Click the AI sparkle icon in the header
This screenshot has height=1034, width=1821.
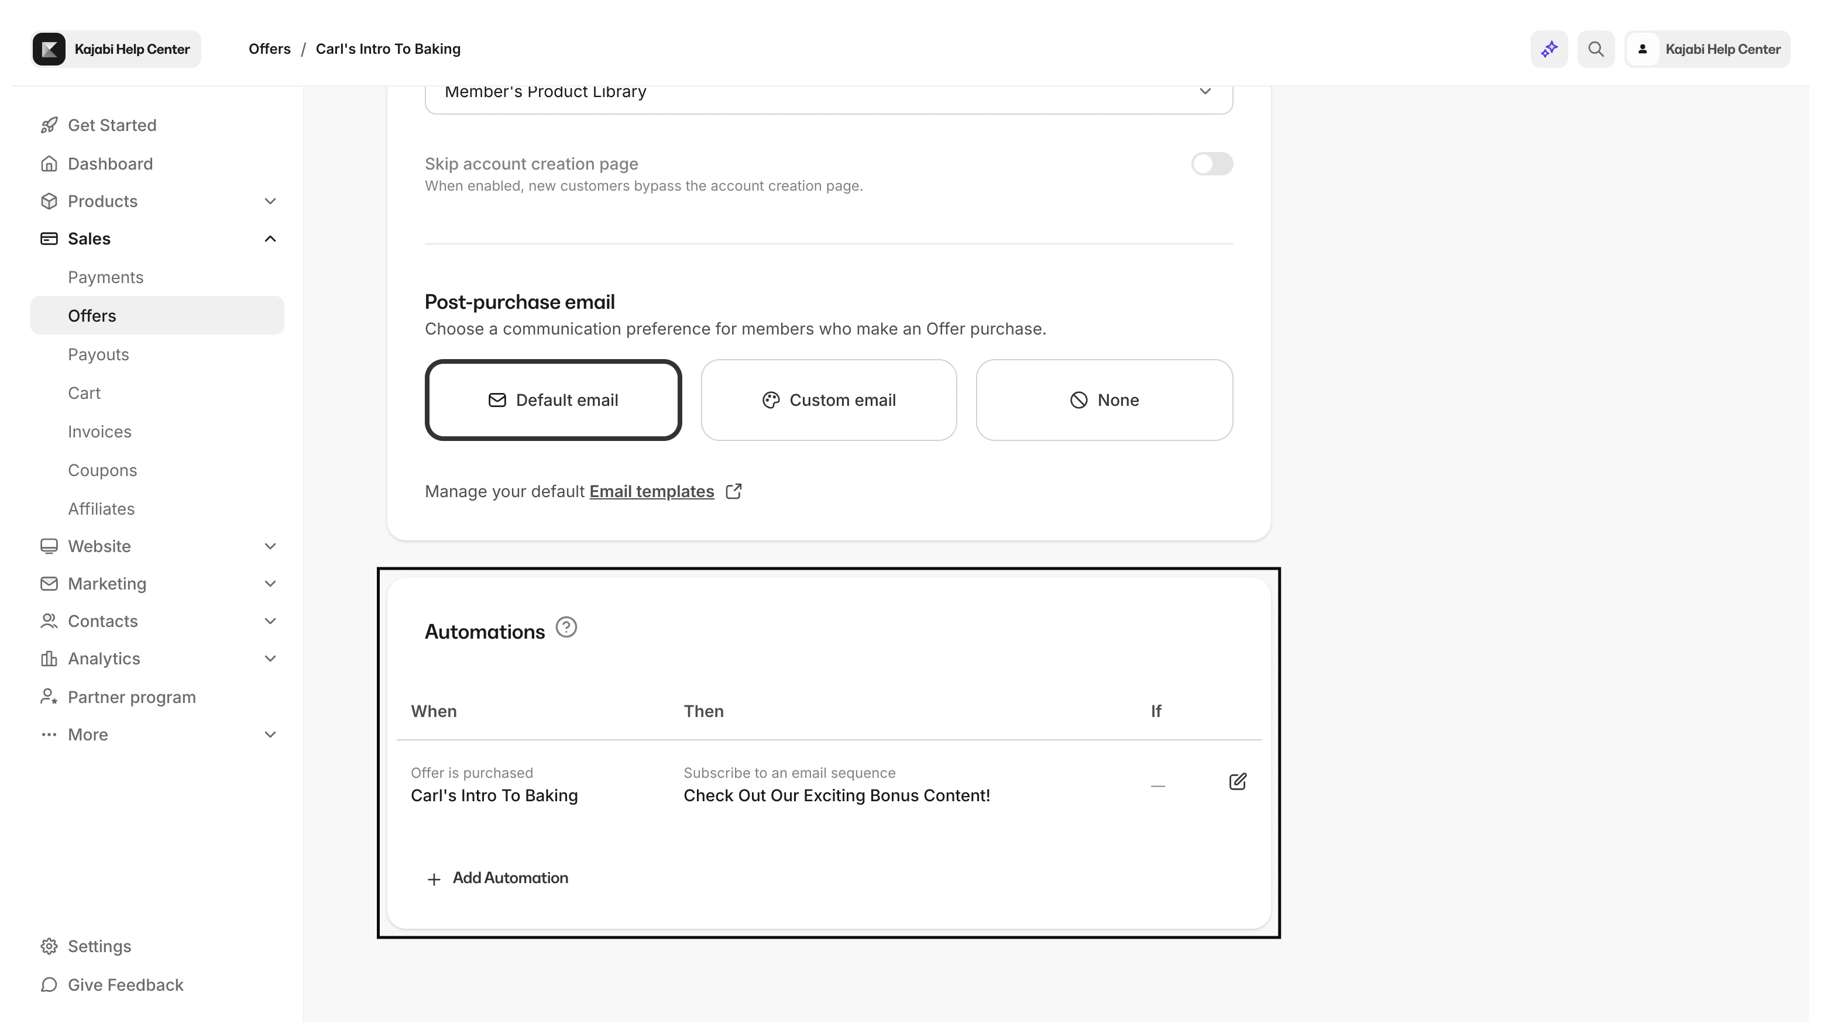pos(1549,49)
